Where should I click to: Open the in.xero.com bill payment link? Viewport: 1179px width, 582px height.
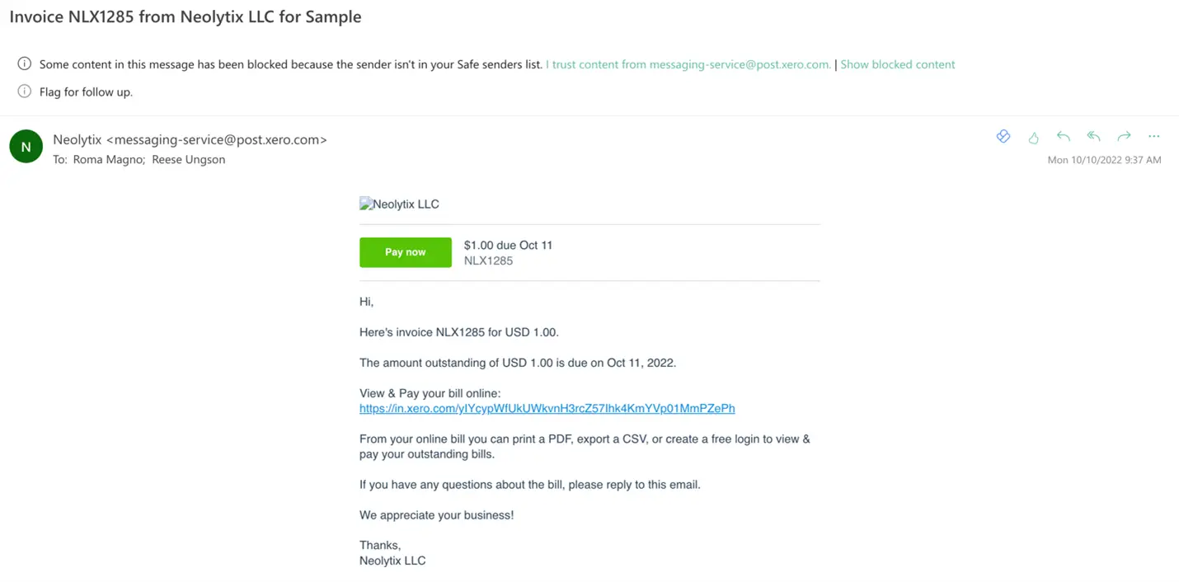tap(547, 408)
